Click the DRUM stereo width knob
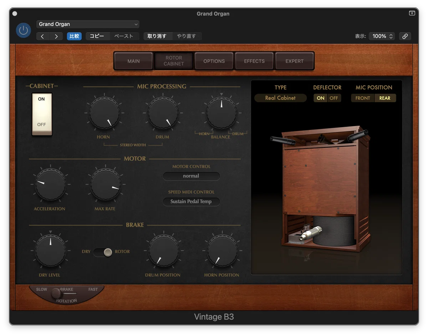 163,114
